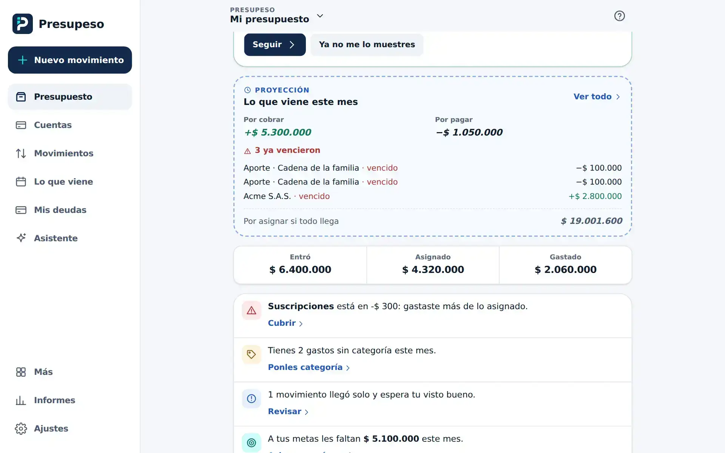
Task: Click the Presupeso logo icon
Action: pos(23,24)
